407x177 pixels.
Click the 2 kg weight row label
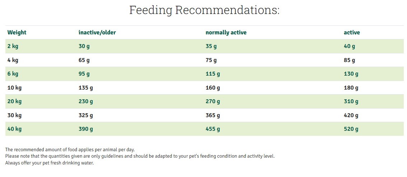13,46
